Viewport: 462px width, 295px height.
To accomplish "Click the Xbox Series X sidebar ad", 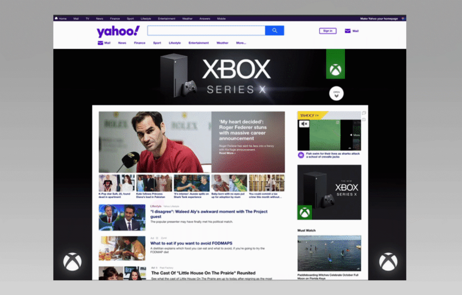I will [x=329, y=192].
